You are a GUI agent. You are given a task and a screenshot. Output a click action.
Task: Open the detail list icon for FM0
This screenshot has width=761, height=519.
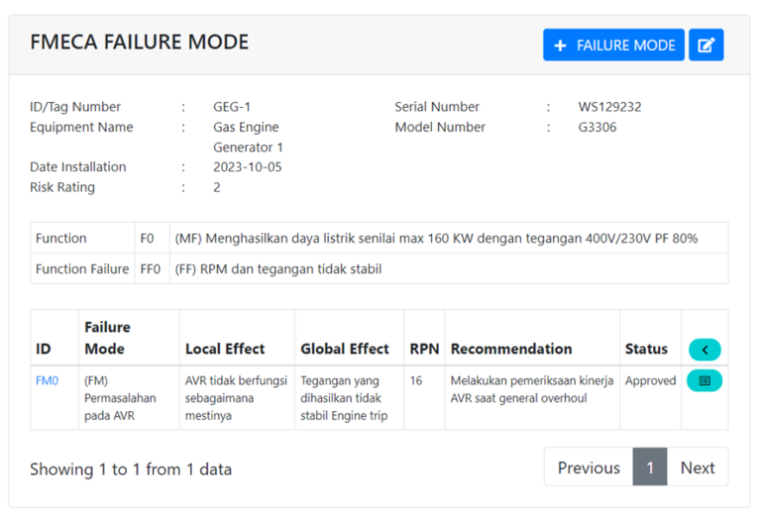pos(704,380)
